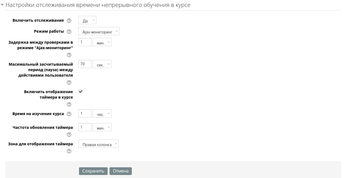Open the "час." unit dropdown for course time
Viewport: 344px width, 178px height.
(102, 114)
